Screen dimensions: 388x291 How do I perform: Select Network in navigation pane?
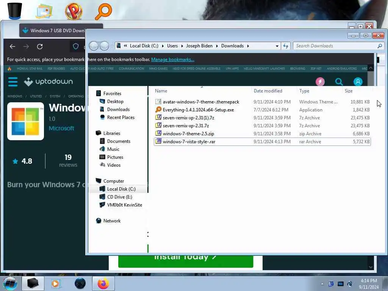[x=112, y=221]
